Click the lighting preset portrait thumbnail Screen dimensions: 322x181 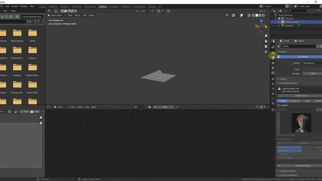pos(301,123)
